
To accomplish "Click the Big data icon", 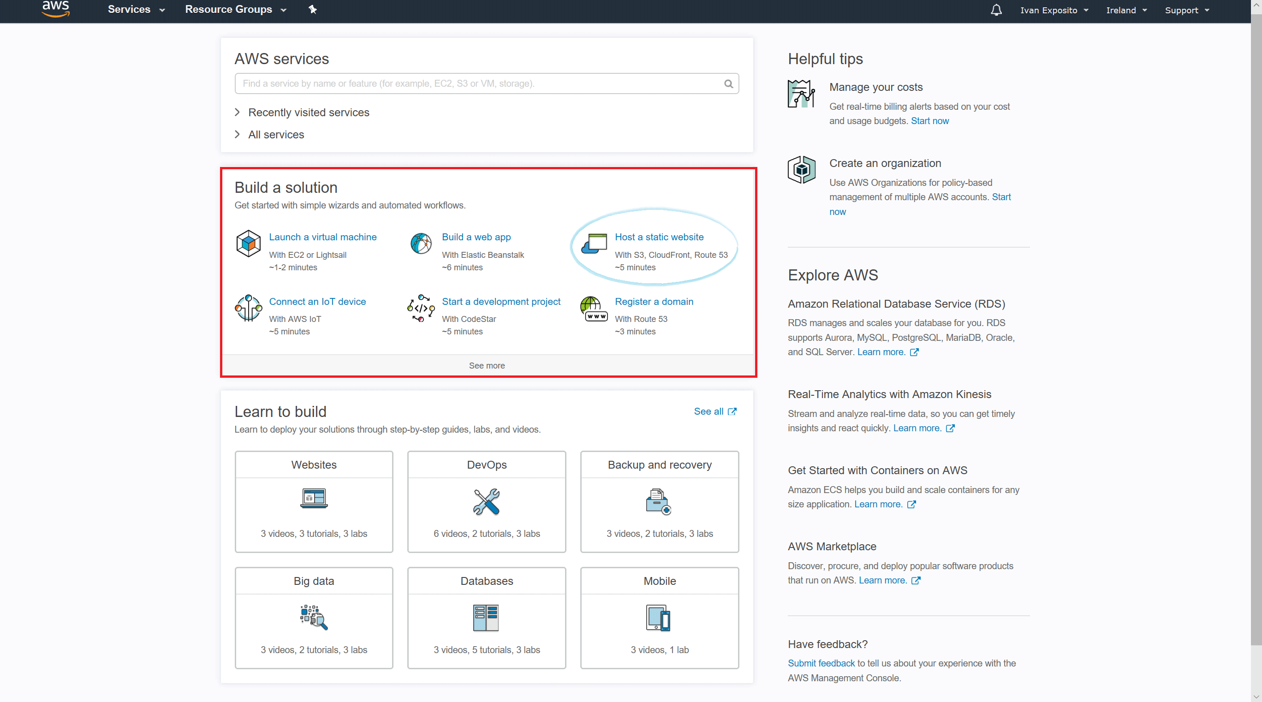I will pos(314,617).
